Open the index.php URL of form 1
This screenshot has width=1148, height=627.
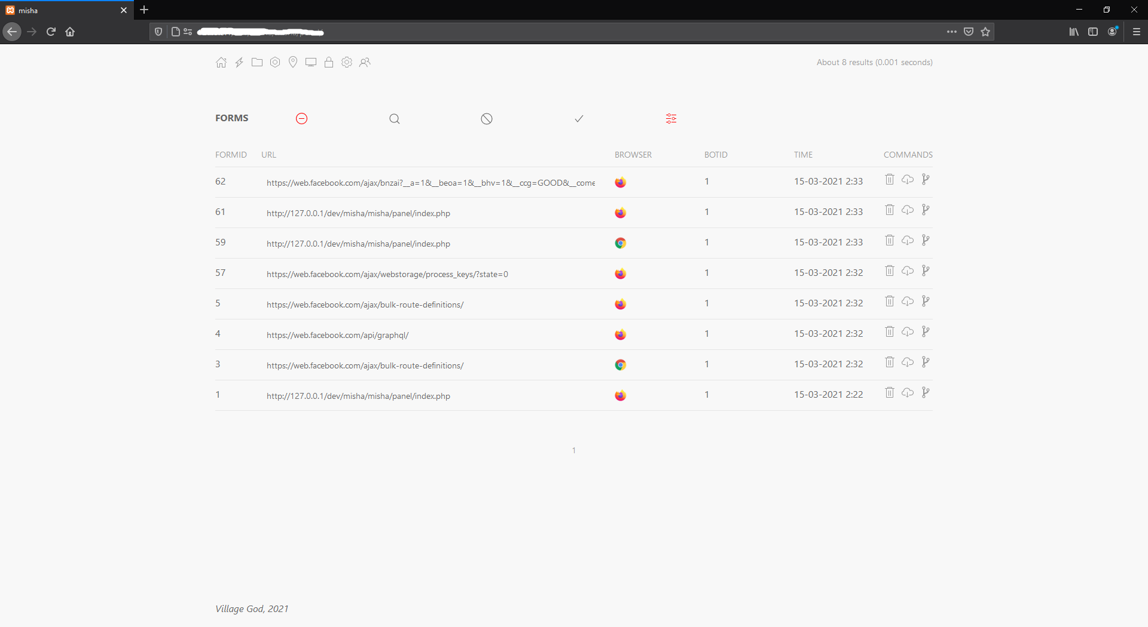coord(359,396)
